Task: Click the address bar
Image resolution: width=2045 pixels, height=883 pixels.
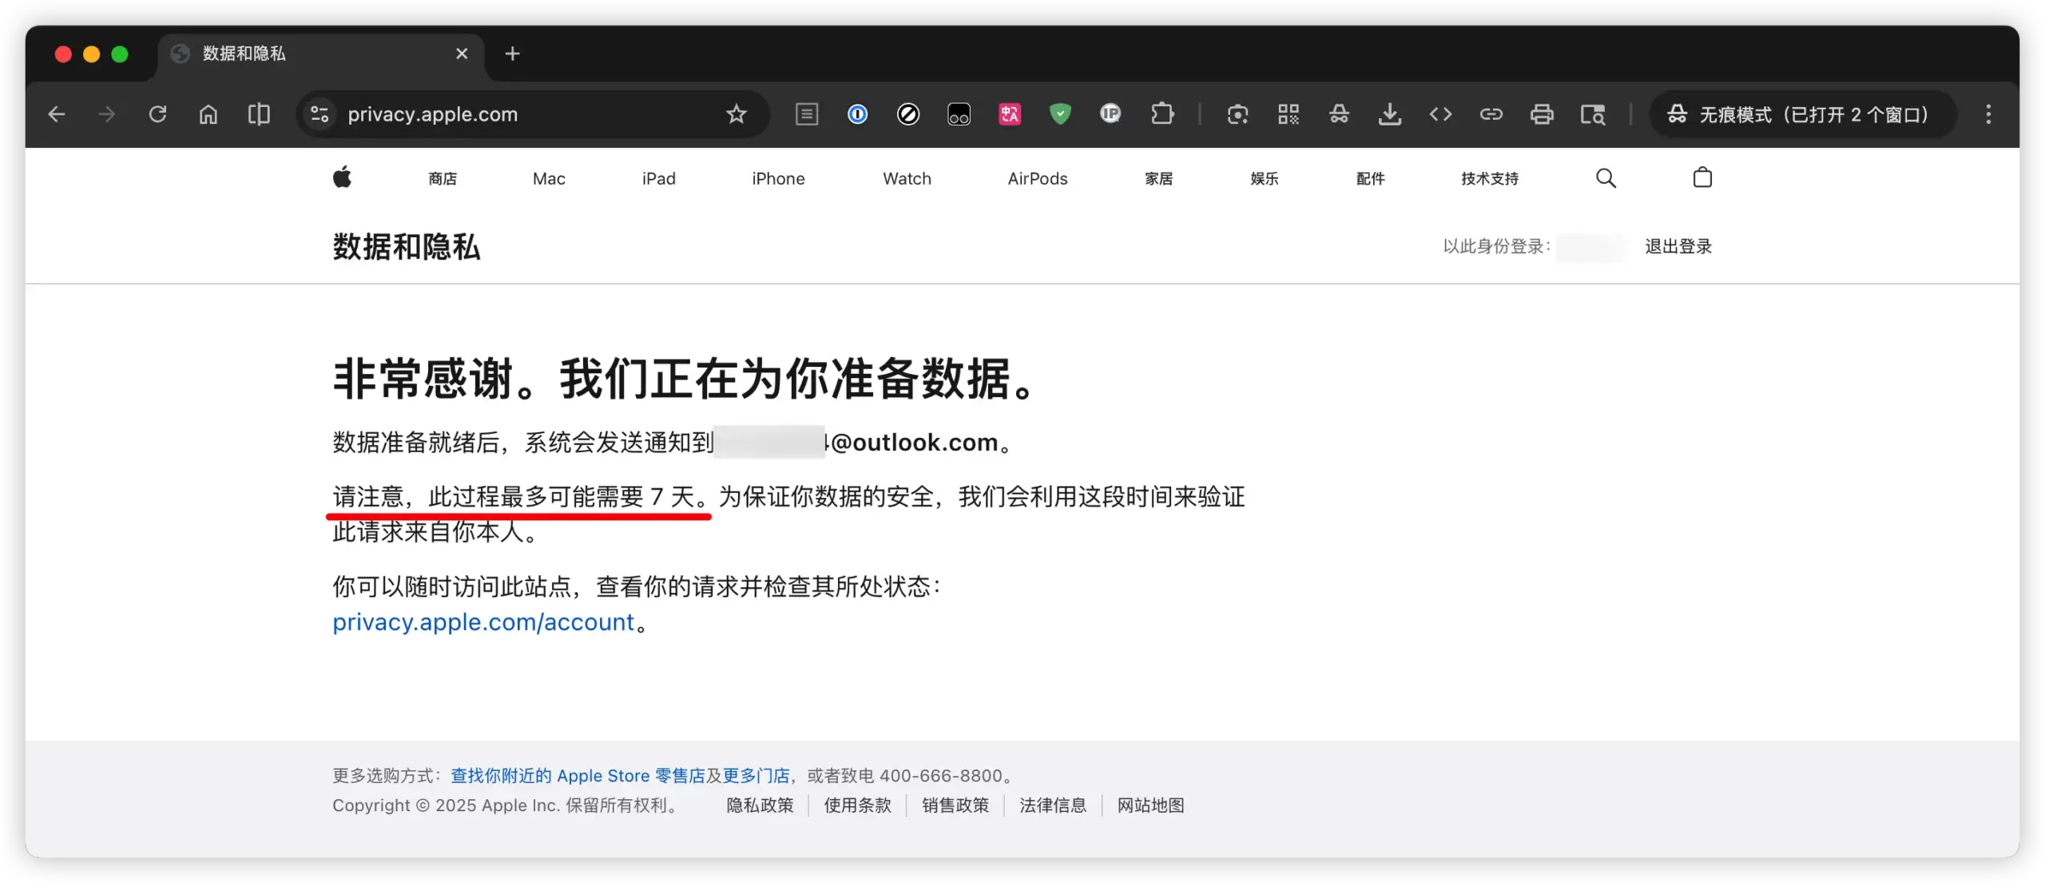Action: click(x=527, y=114)
